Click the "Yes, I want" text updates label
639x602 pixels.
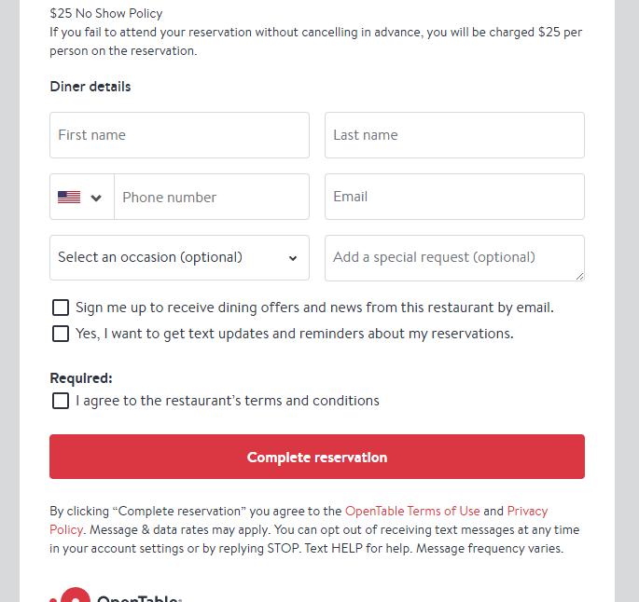[294, 334]
